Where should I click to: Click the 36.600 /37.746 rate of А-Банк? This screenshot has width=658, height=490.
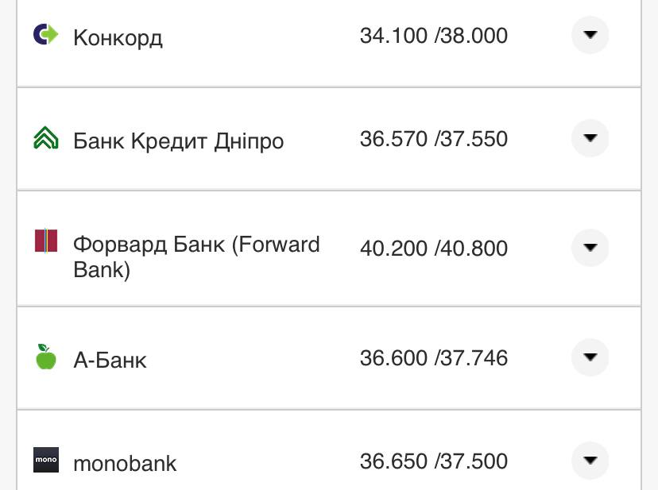coord(434,357)
